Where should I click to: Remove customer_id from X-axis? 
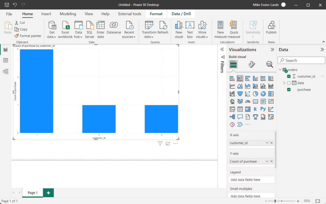tap(271, 143)
